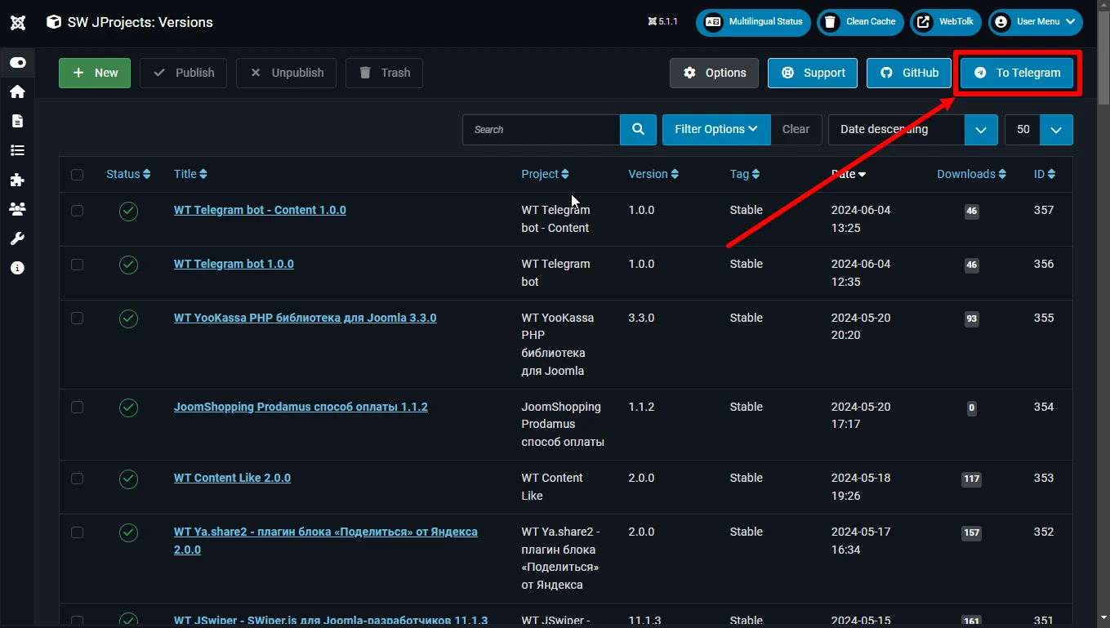
Task: Click the To Telegram button
Action: coord(1017,73)
